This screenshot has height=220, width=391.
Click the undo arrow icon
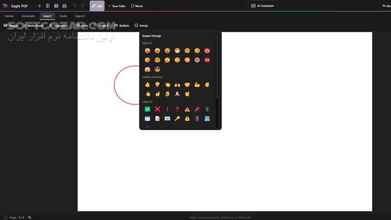[74, 6]
